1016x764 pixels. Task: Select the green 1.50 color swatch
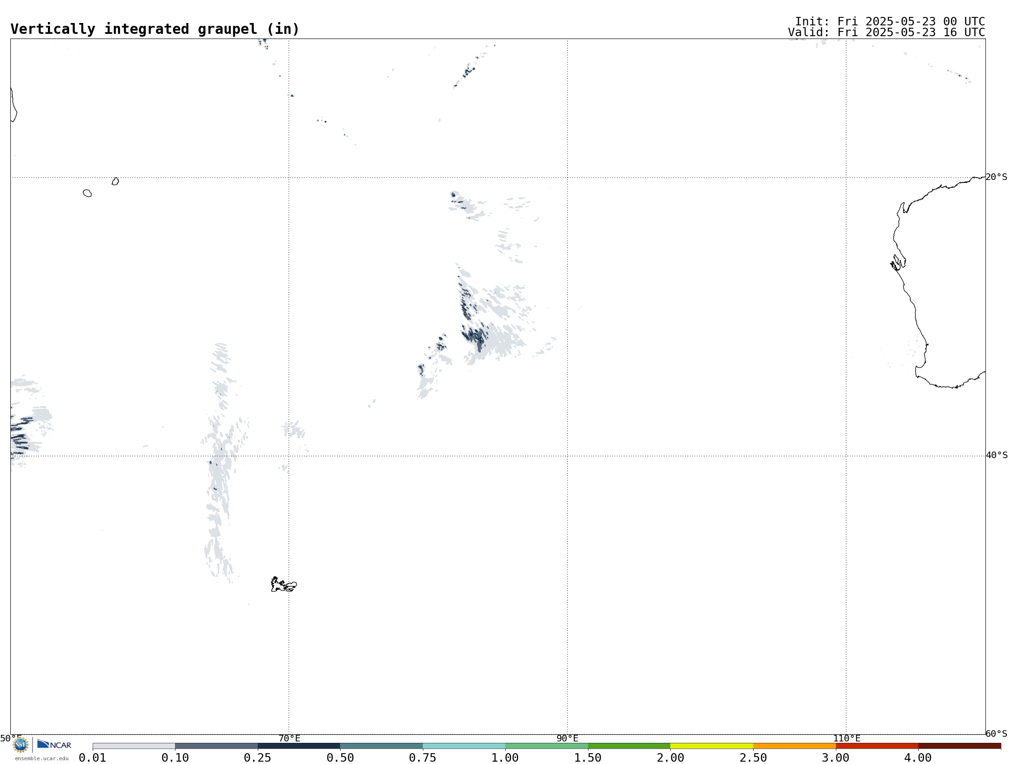tap(629, 746)
